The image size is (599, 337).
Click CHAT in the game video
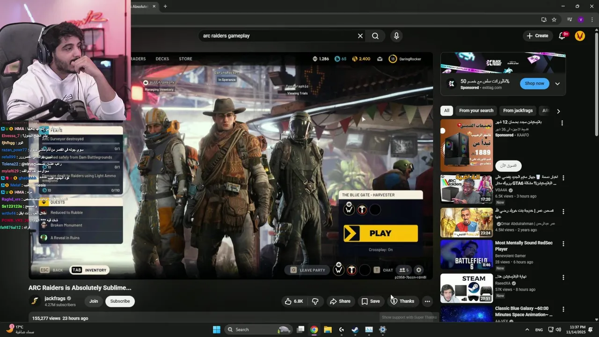[383, 270]
